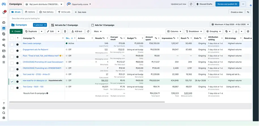Focus the Describe what you're looking for field
259x126 pixels.
click(x=130, y=18)
